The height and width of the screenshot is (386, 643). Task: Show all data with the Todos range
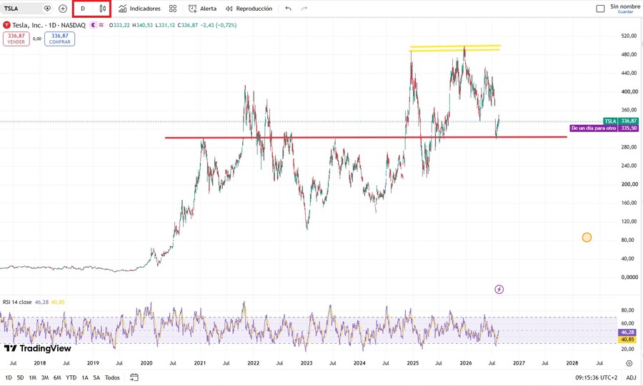tap(112, 377)
